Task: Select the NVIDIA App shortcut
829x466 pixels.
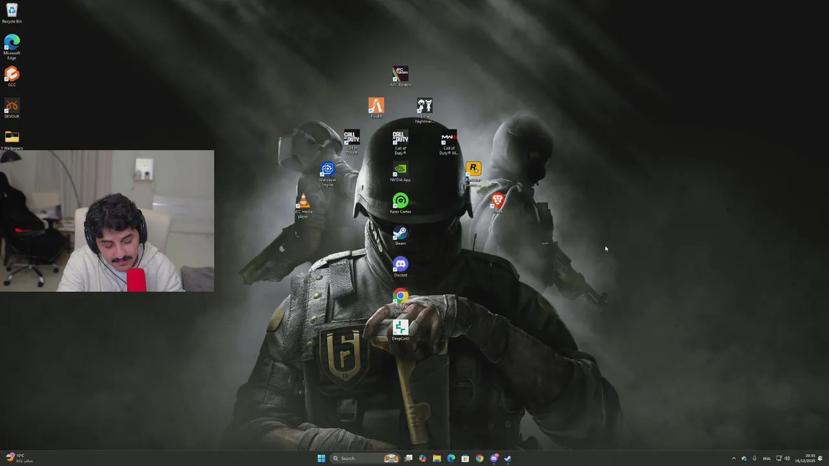Action: [400, 172]
